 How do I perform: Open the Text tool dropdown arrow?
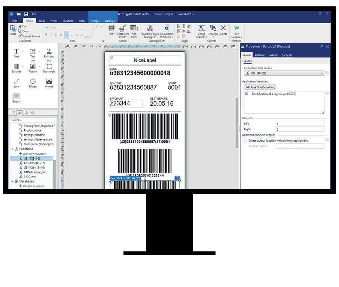tap(23, 52)
